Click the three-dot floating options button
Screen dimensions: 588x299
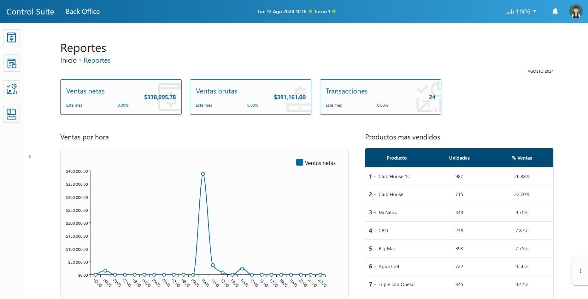click(580, 271)
